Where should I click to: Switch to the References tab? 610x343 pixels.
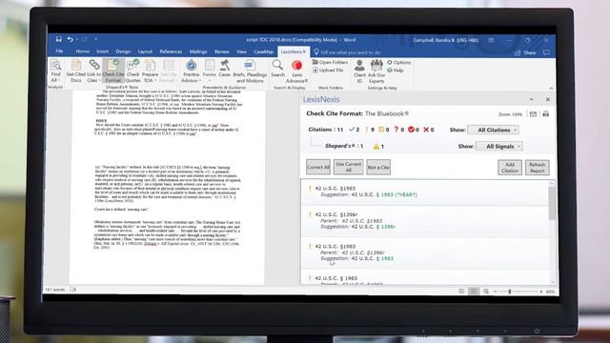click(171, 51)
